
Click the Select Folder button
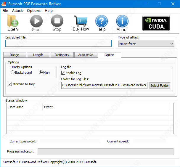coord(160,86)
